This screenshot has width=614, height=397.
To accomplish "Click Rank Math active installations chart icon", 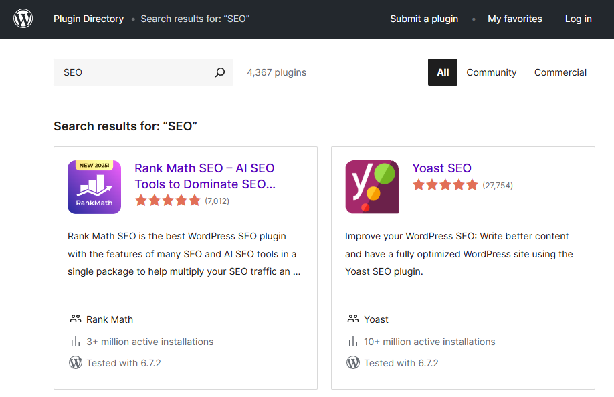I will coord(76,342).
